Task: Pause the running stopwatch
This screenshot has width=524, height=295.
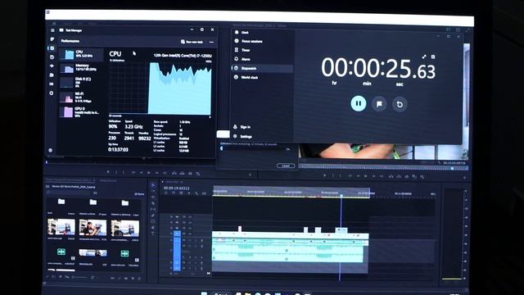Action: [x=359, y=104]
